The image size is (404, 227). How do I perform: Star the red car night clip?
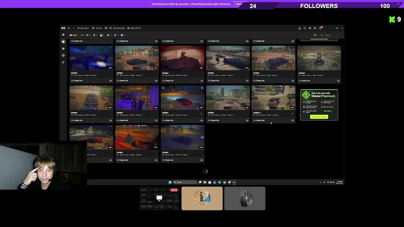tap(202, 88)
